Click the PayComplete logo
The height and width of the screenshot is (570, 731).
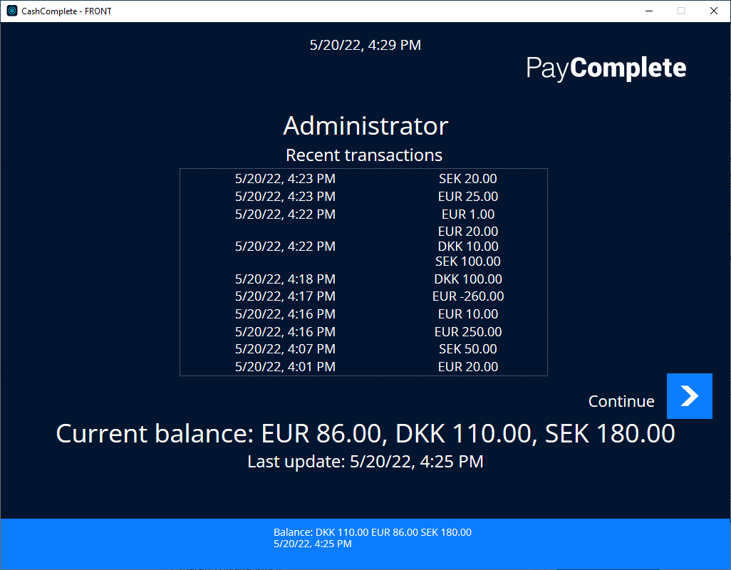pyautogui.click(x=606, y=68)
